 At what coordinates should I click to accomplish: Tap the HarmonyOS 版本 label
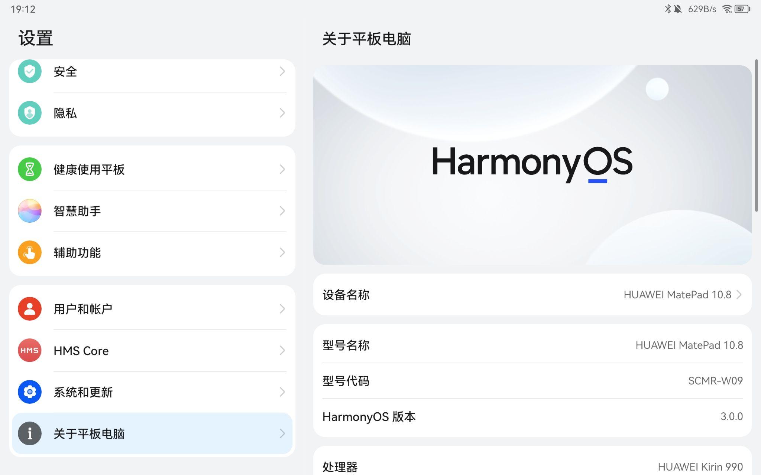[x=369, y=417]
